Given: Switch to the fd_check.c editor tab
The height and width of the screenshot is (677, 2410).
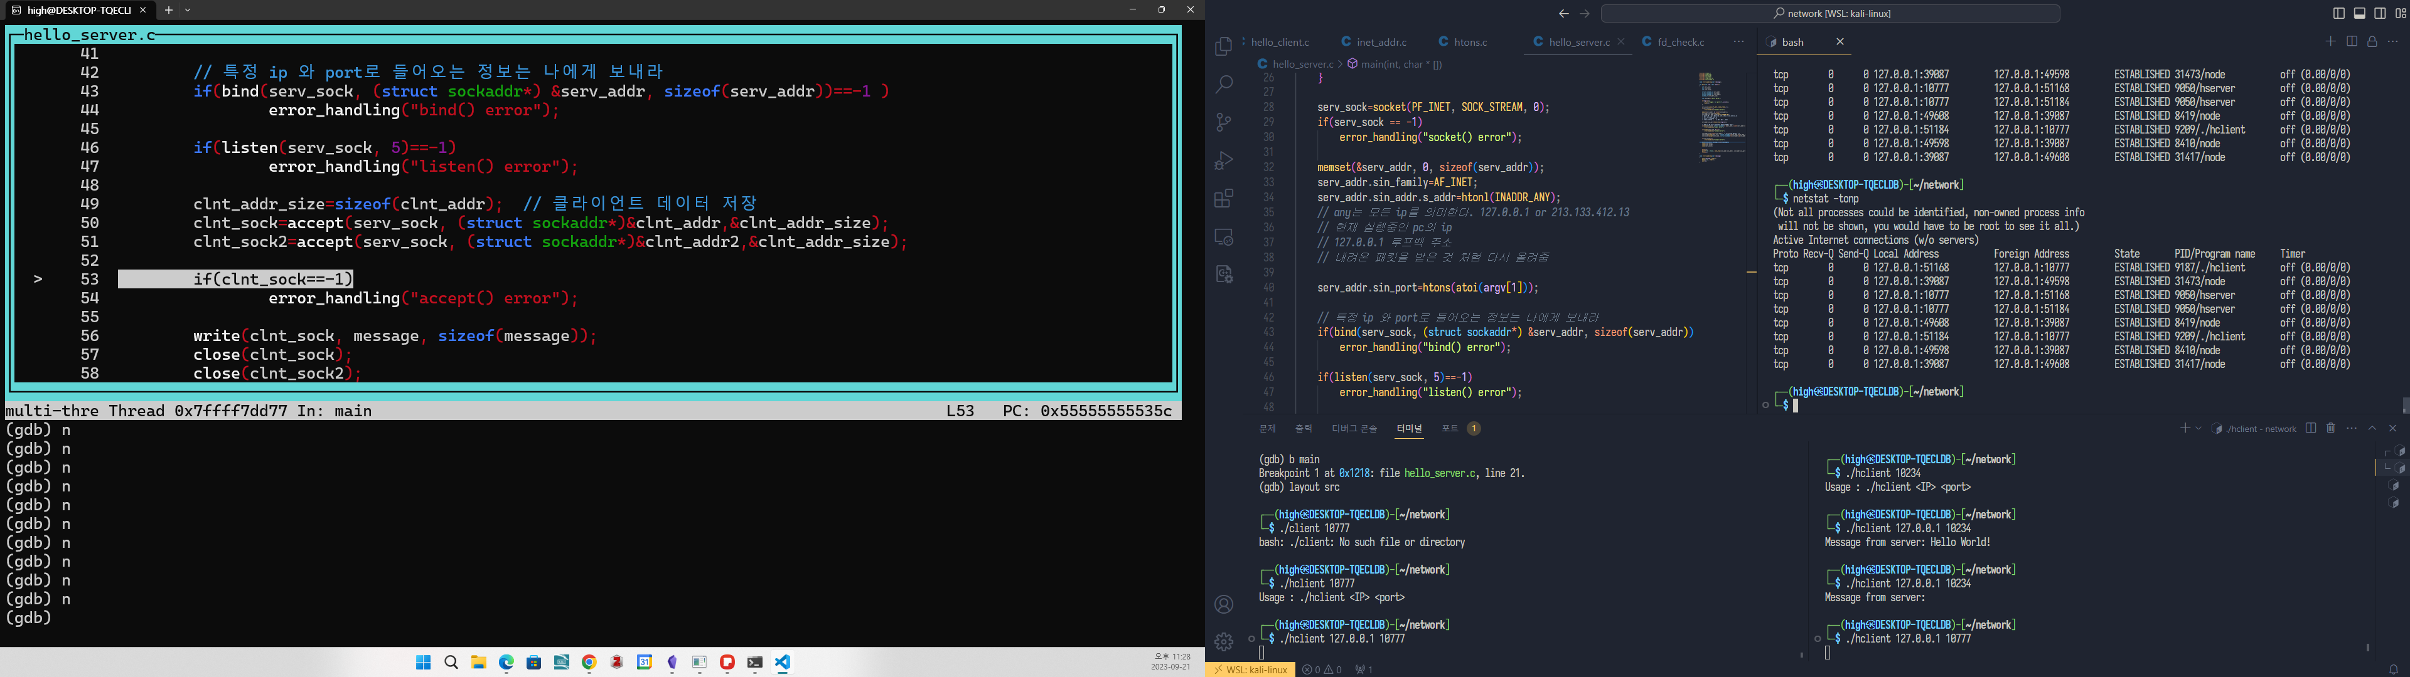Looking at the screenshot, I should (x=1680, y=42).
